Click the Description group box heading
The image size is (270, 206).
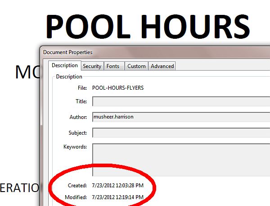coord(69,77)
